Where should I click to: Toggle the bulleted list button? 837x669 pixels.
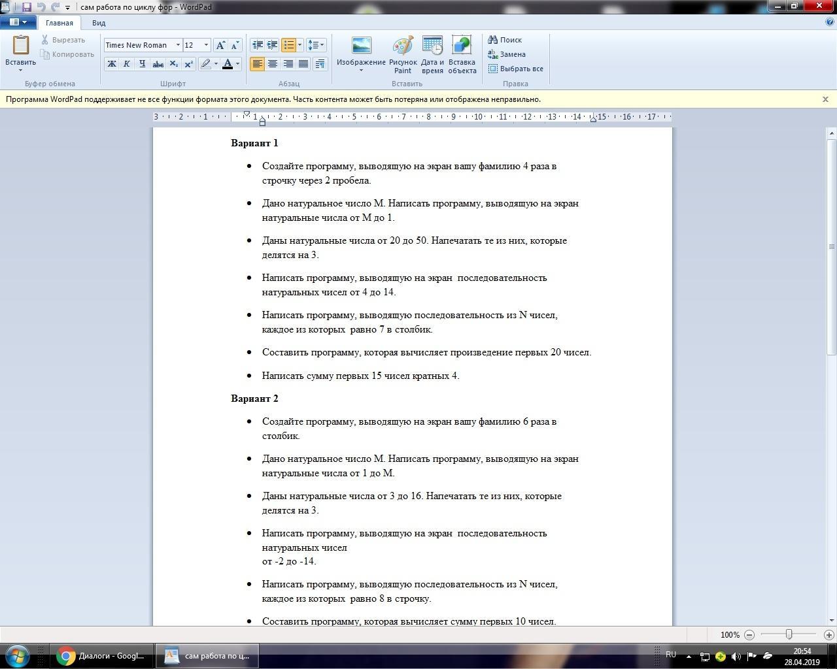click(x=288, y=45)
